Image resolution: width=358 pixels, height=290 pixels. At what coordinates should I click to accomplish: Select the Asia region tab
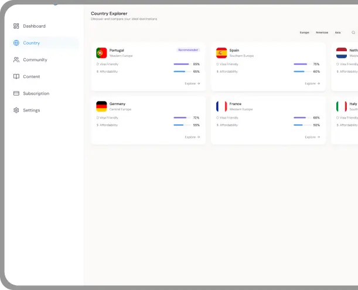click(338, 32)
